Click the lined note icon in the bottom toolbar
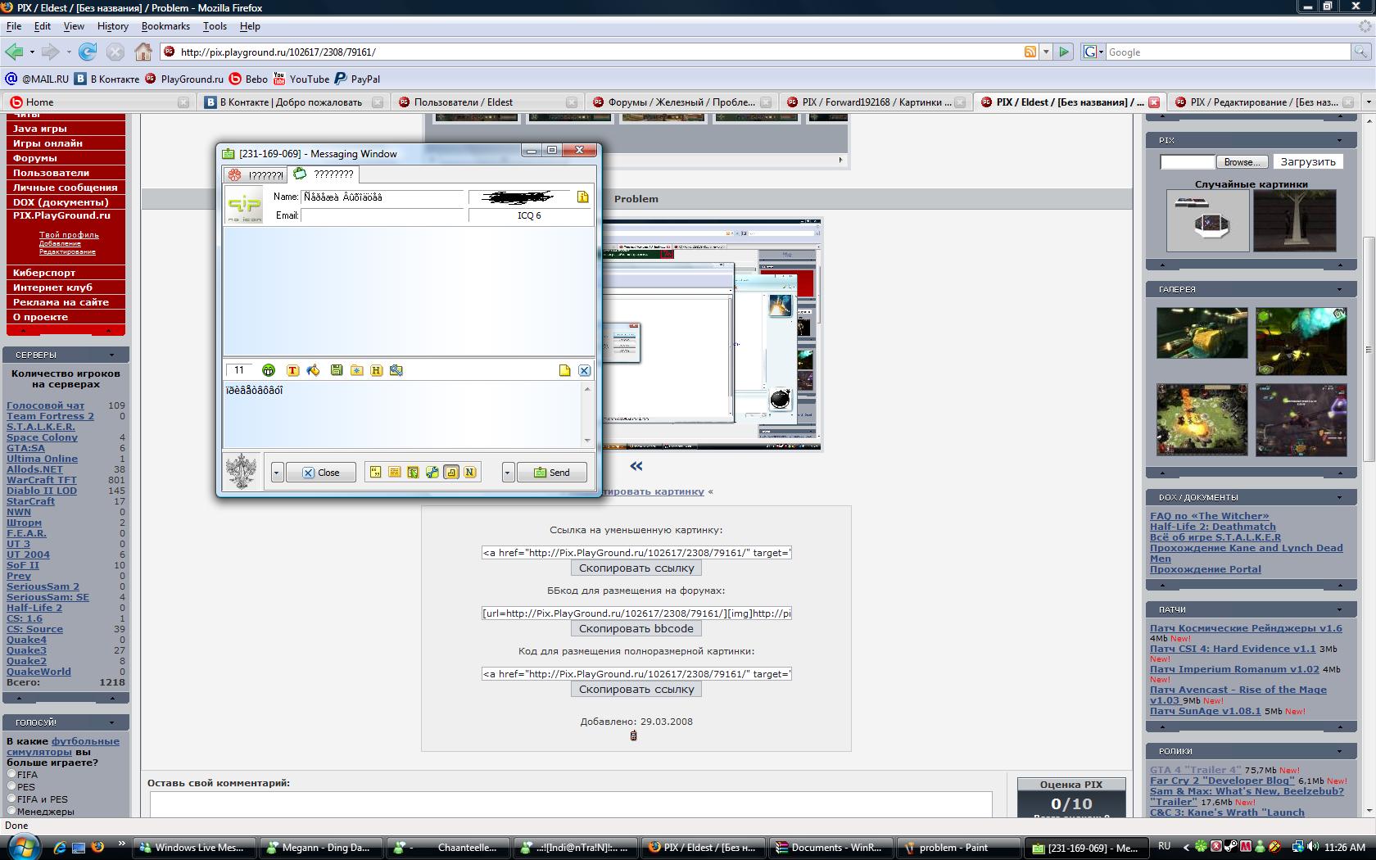Screen dimensions: 1376x860 394,472
